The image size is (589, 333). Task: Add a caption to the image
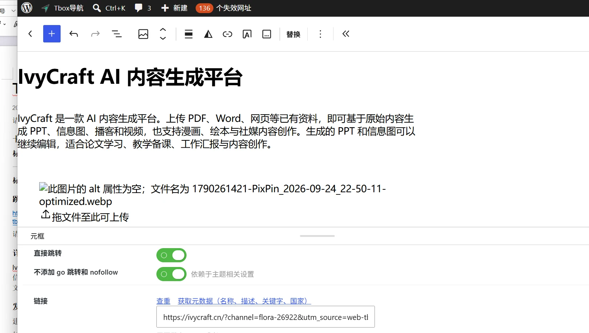(x=267, y=34)
